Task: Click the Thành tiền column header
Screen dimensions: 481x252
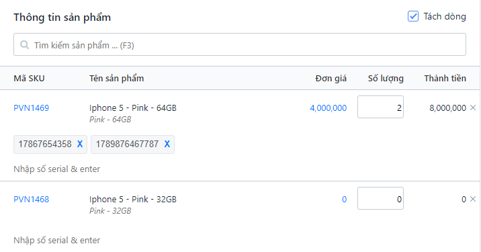Action: pos(445,79)
